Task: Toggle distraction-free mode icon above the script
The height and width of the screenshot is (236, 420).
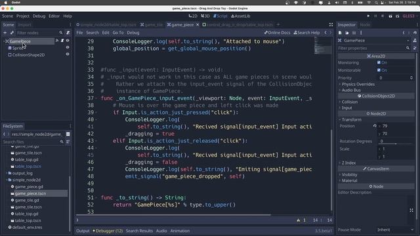Action: click(x=331, y=25)
